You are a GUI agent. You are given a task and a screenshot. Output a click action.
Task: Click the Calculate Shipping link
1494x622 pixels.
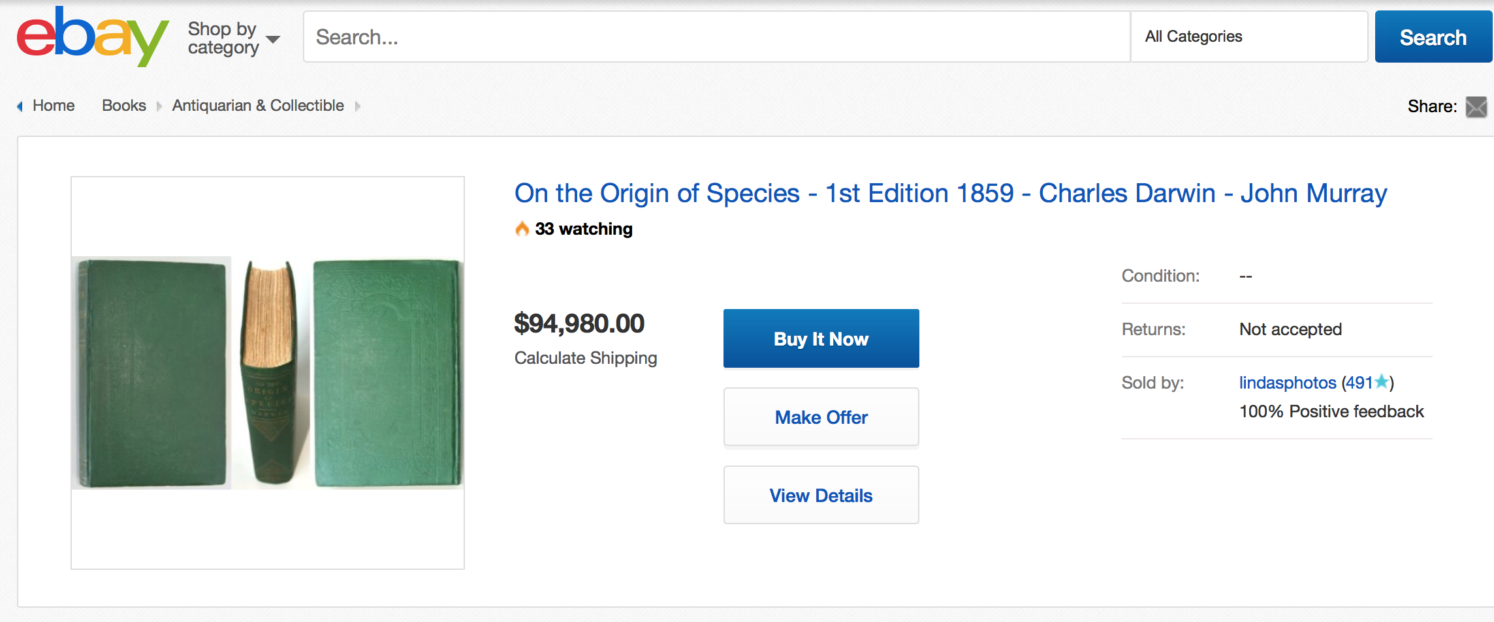coord(585,358)
